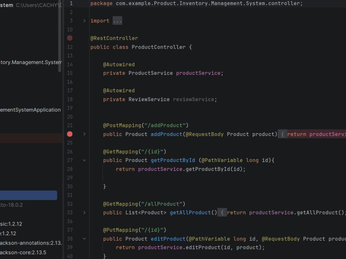The height and width of the screenshot is (259, 346).
Task: Remove the breakpoint next to @RestController
Action: point(70,38)
